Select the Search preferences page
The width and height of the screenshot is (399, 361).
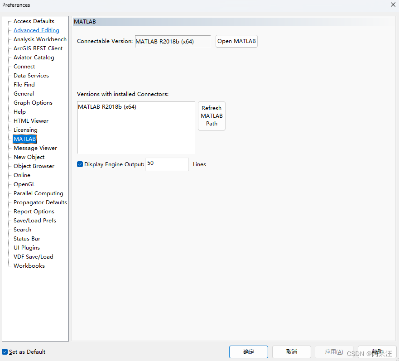pos(22,230)
